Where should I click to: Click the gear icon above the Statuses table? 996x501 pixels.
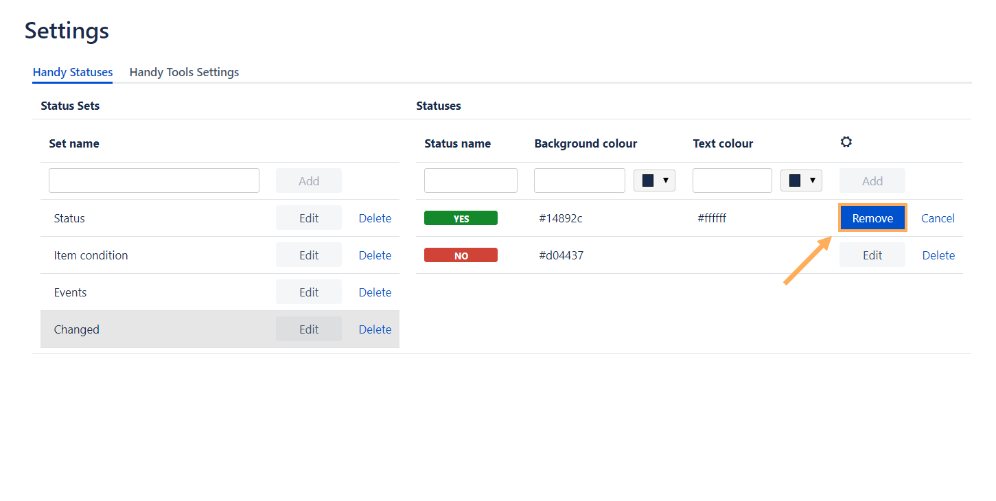pos(846,141)
